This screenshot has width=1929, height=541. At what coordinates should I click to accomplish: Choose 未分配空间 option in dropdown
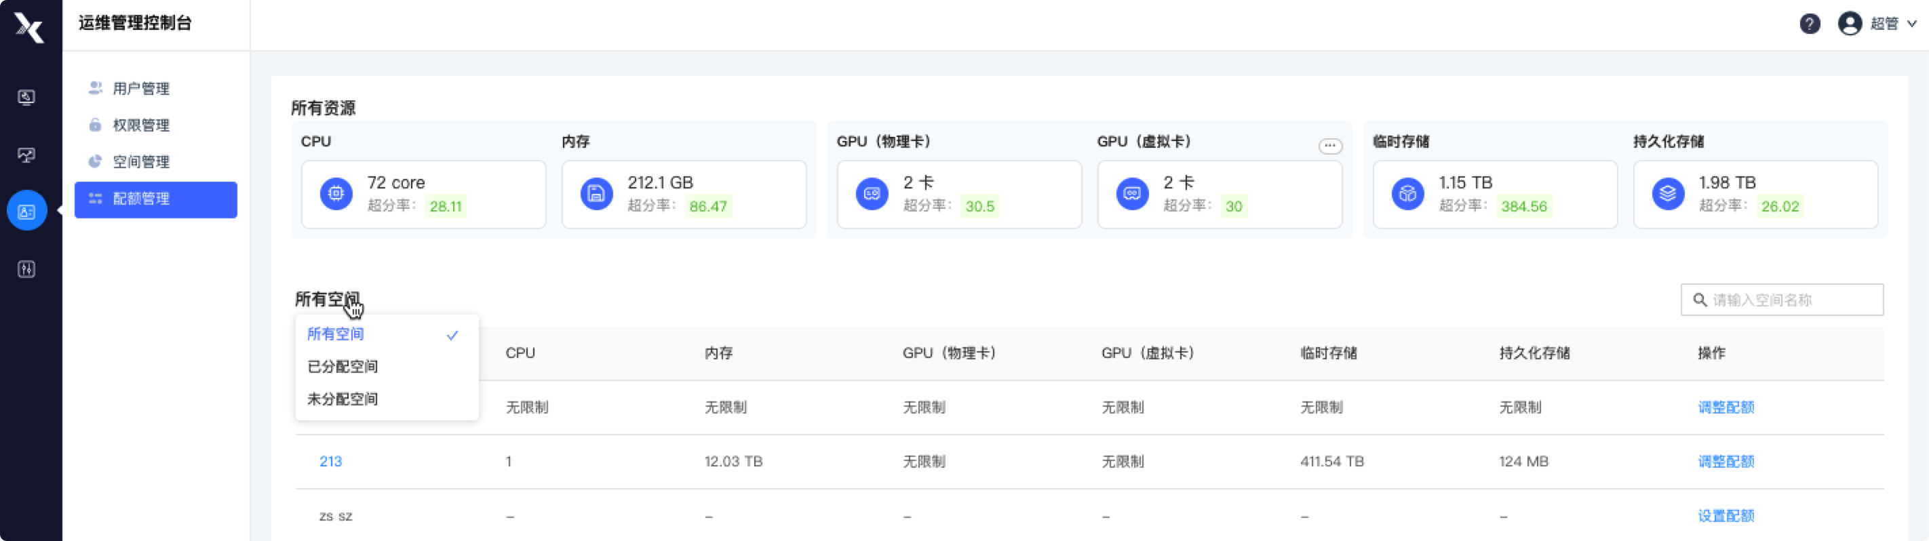click(343, 399)
